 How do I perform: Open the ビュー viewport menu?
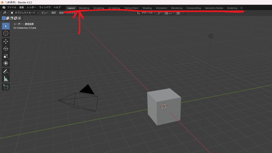tap(45, 13)
